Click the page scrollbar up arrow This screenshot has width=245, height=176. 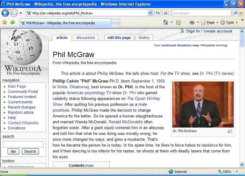(242, 32)
